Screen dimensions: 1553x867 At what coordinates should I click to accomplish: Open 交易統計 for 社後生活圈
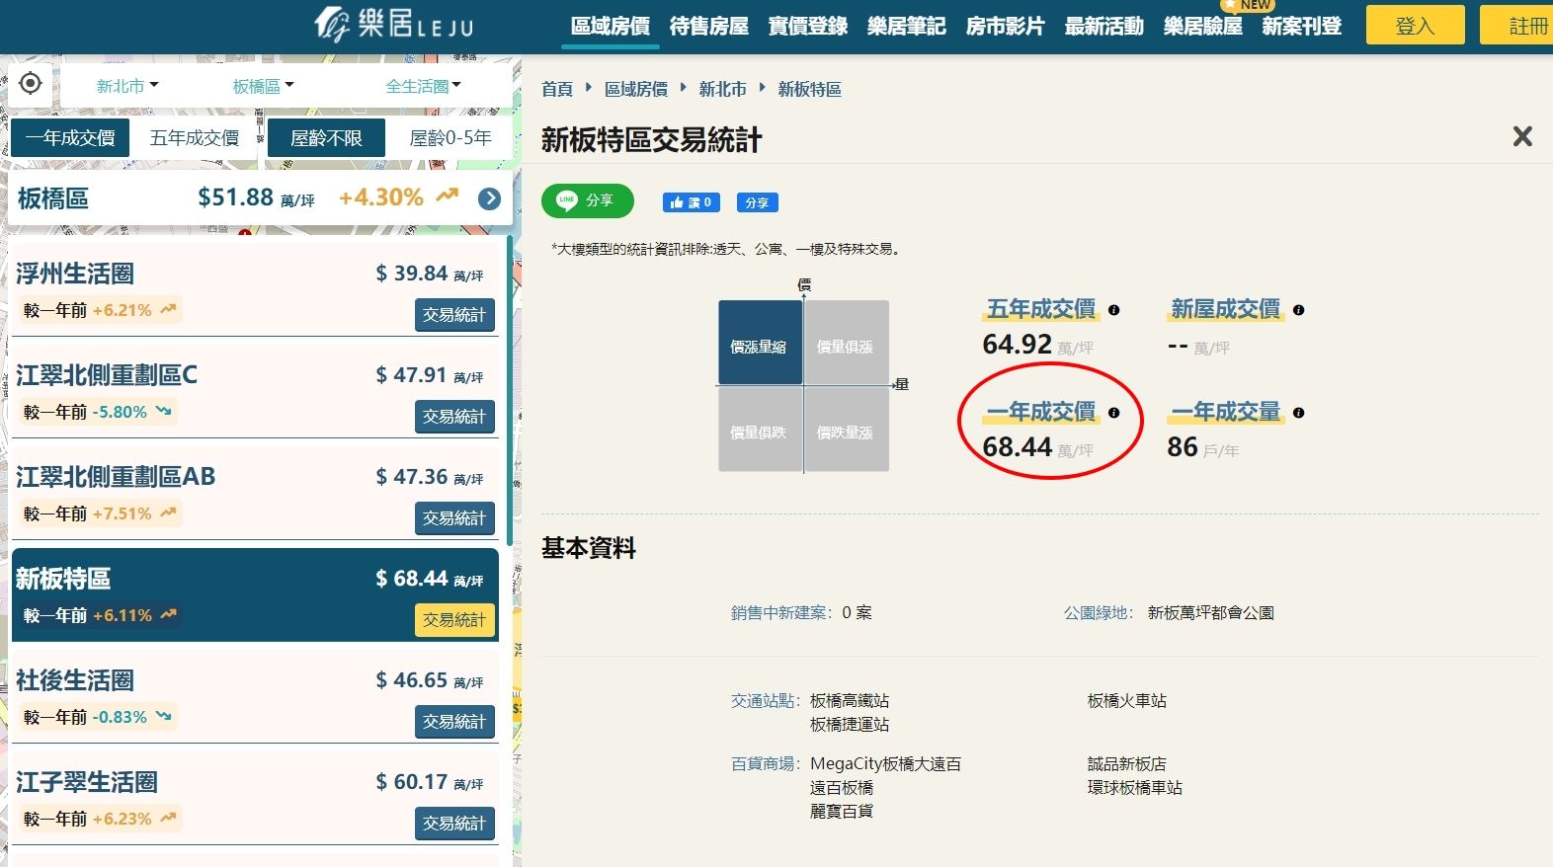click(454, 722)
